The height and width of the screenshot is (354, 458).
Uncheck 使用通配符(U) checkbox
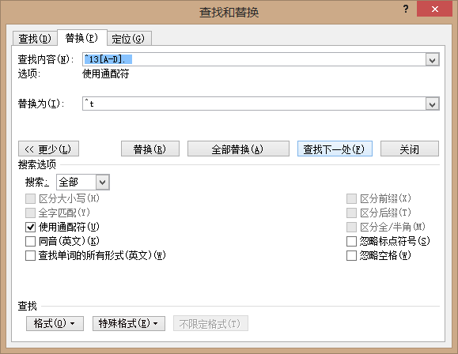click(x=30, y=227)
